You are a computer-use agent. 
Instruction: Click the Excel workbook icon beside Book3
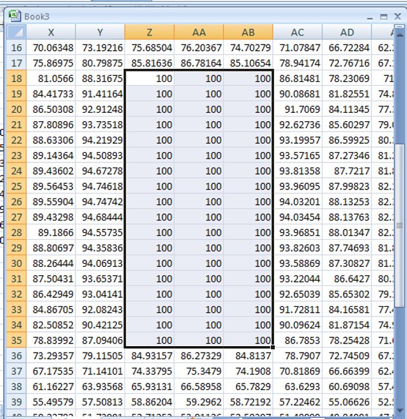point(14,16)
